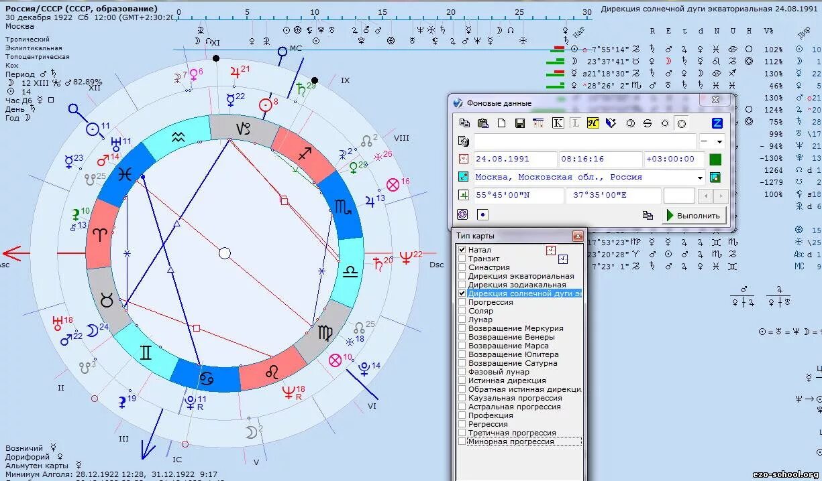Click the yellow H icon
This screenshot has width=822, height=481.
pyautogui.click(x=593, y=123)
